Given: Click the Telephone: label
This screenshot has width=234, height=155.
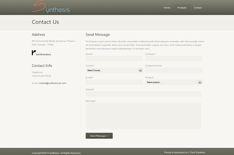Looking at the screenshot, I should click(37, 72).
